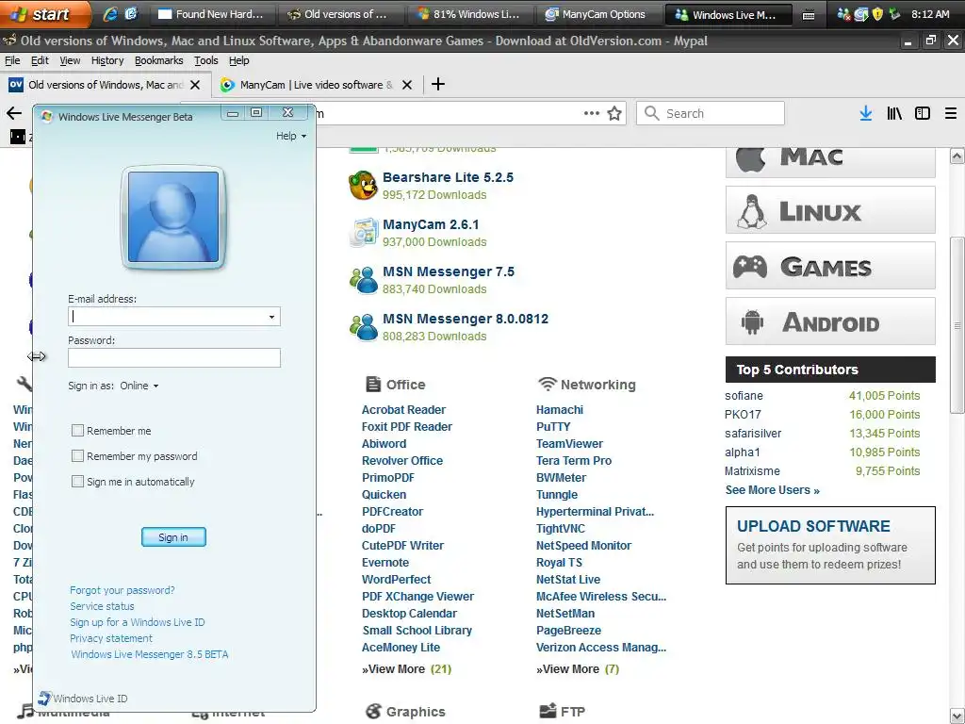Open the Edit menu
The height and width of the screenshot is (724, 965).
(40, 60)
